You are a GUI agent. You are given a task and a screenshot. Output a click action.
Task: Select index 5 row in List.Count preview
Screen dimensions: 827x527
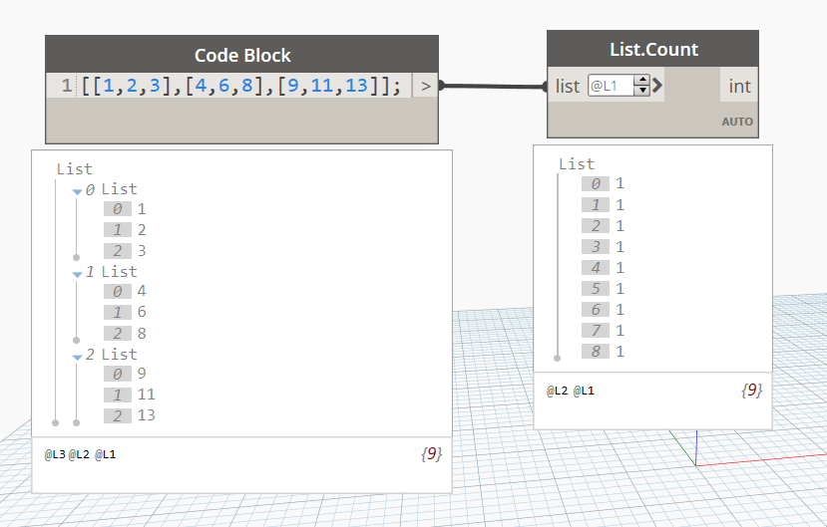click(603, 289)
